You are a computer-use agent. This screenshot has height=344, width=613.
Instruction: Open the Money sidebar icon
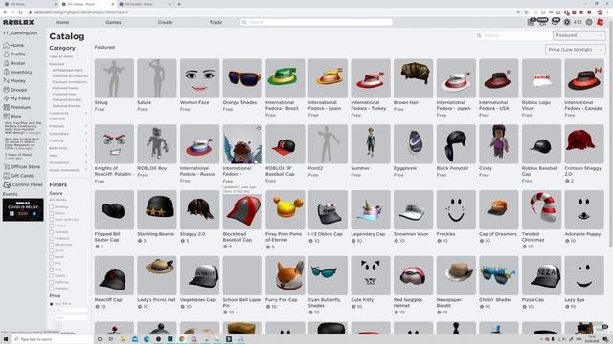click(x=7, y=80)
